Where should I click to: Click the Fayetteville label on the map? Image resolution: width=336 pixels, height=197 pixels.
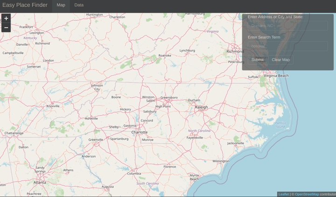point(195,138)
